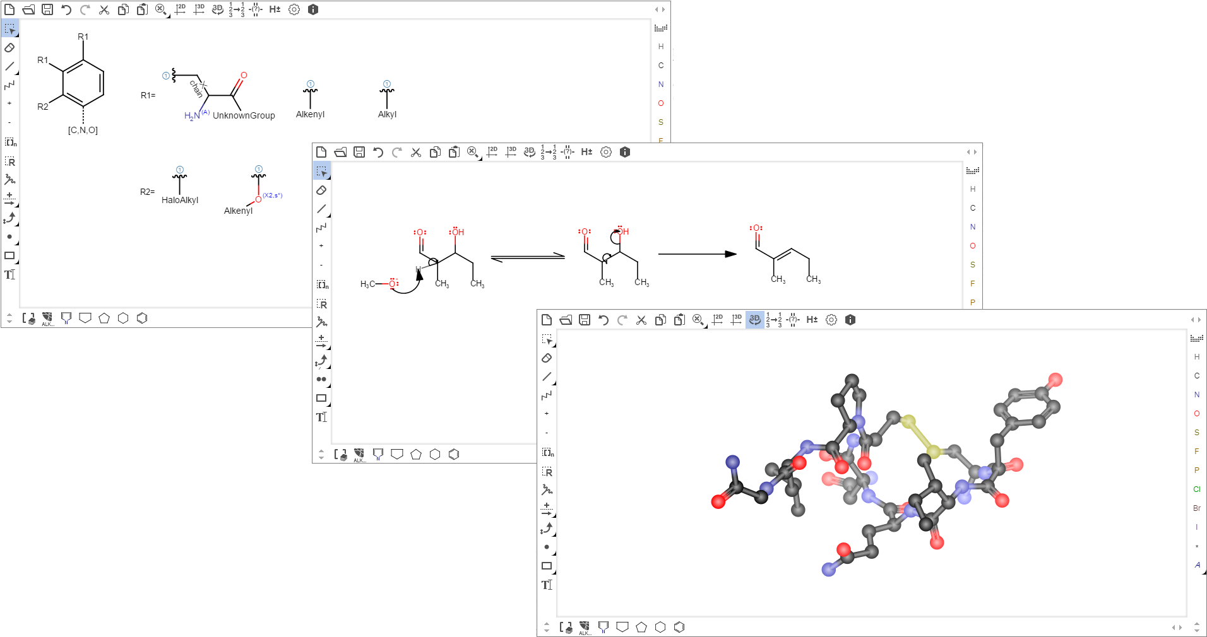Toggle hydrogens H± button in the top-left toolbar

pos(275,9)
